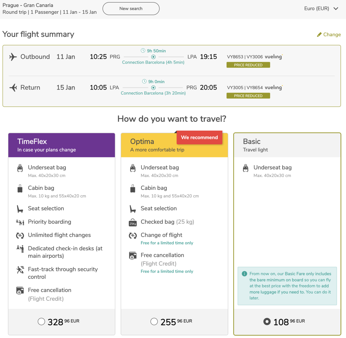Click the Checked bag 25Kg icon in Optima
This screenshot has width=346, height=338.
click(133, 223)
